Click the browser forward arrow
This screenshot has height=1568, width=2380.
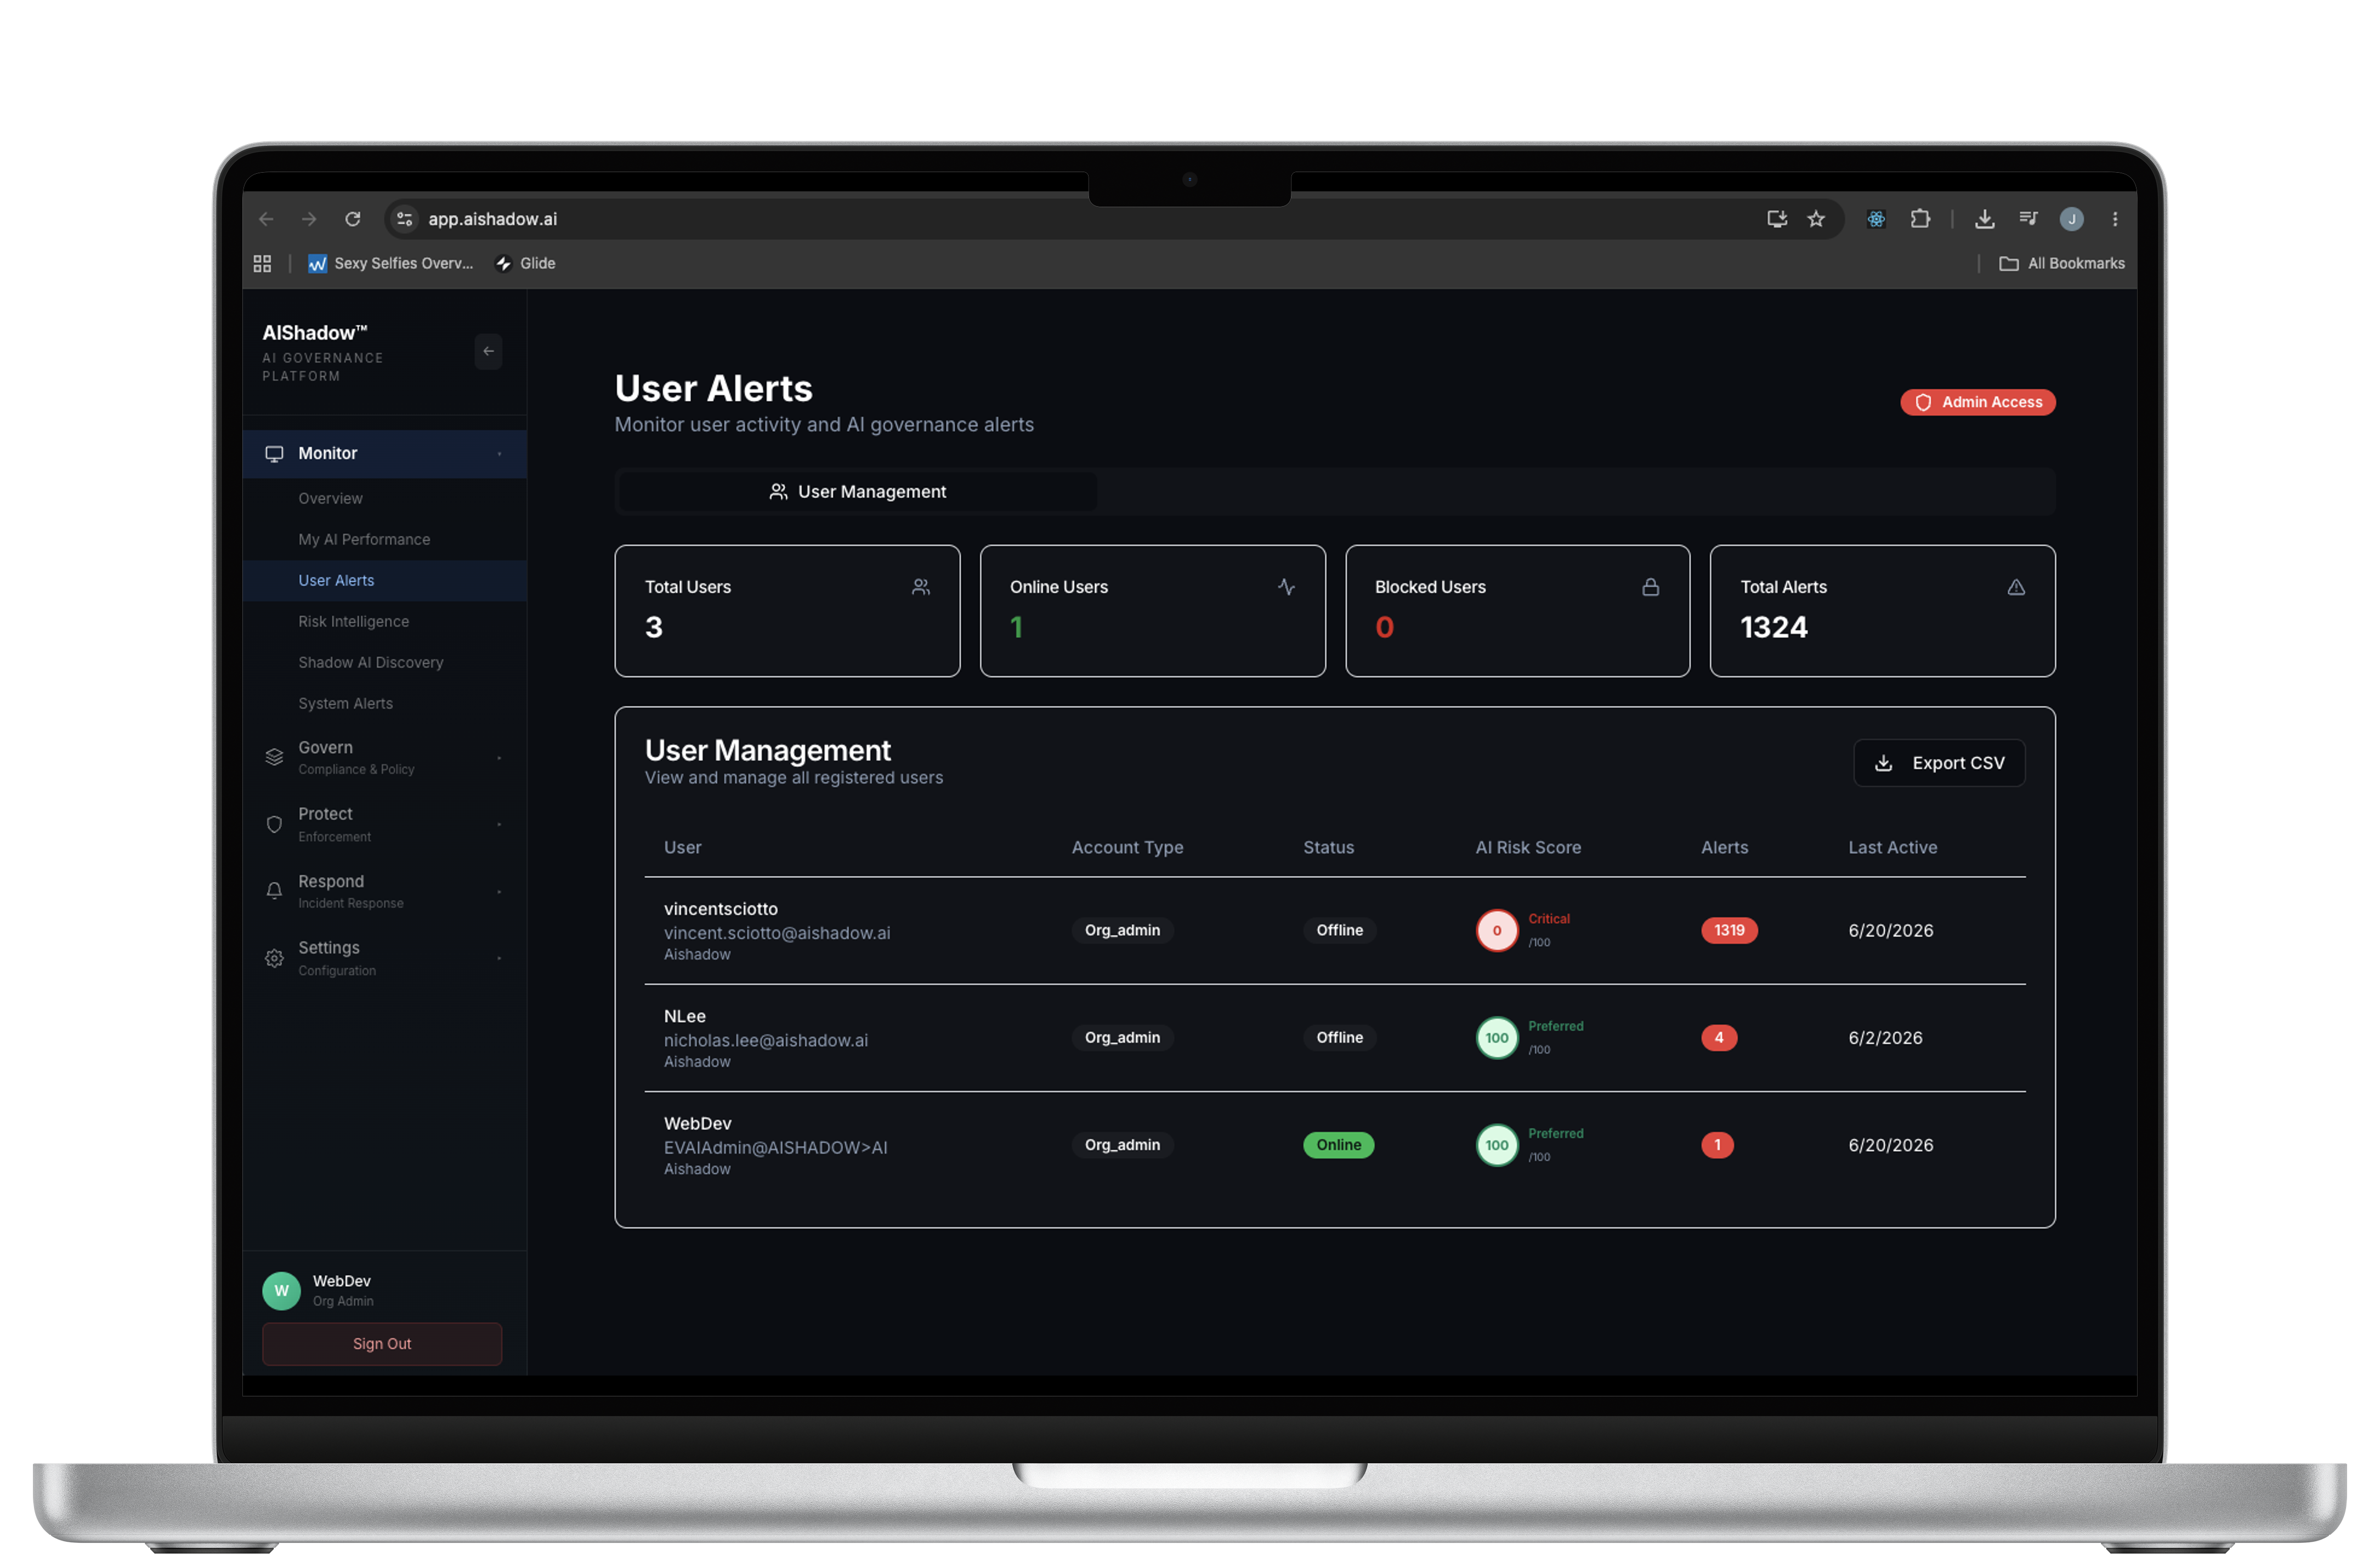(x=309, y=219)
